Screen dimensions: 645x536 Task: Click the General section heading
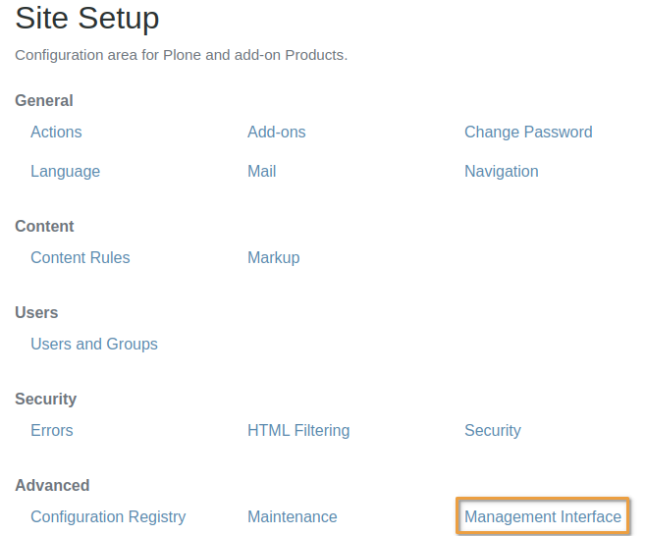[43, 100]
